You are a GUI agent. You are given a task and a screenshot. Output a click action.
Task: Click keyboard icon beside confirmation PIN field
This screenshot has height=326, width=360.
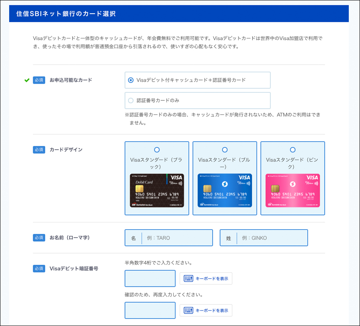pos(188,310)
